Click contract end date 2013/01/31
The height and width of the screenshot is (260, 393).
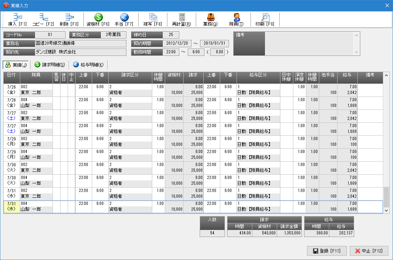pos(214,43)
